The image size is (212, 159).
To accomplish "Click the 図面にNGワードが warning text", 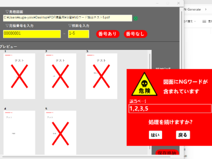I will [185, 82].
